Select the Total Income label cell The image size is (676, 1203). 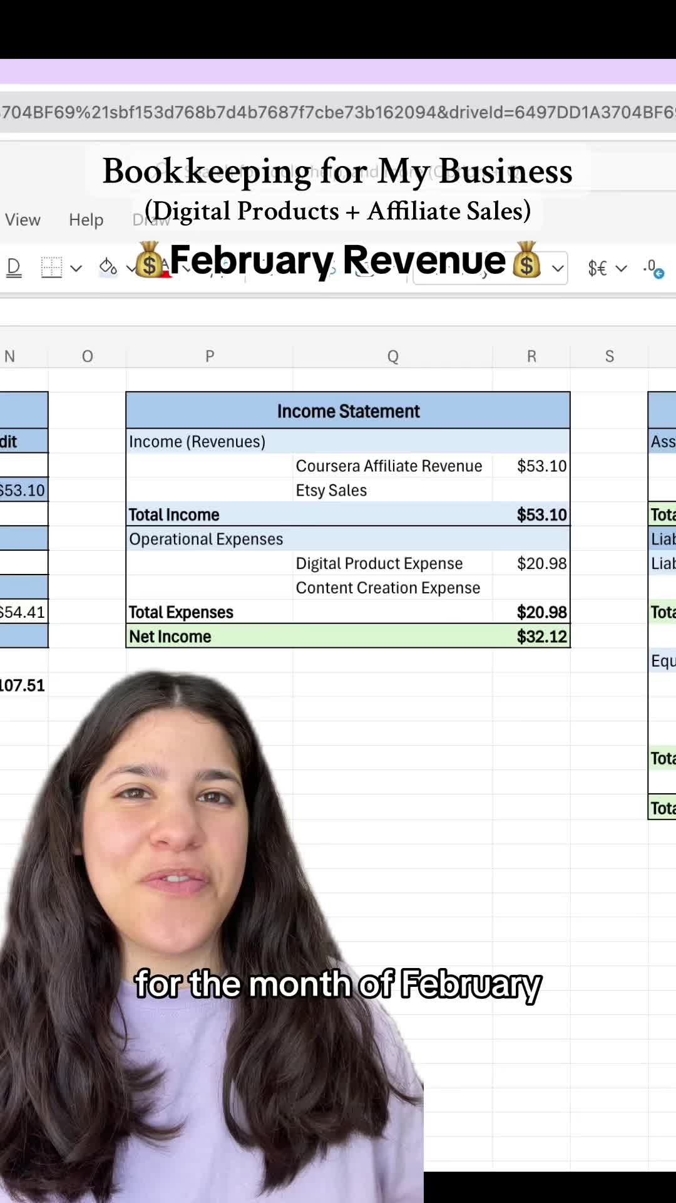click(x=210, y=514)
